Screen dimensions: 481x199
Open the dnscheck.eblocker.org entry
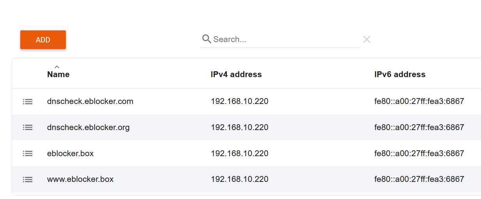click(88, 127)
